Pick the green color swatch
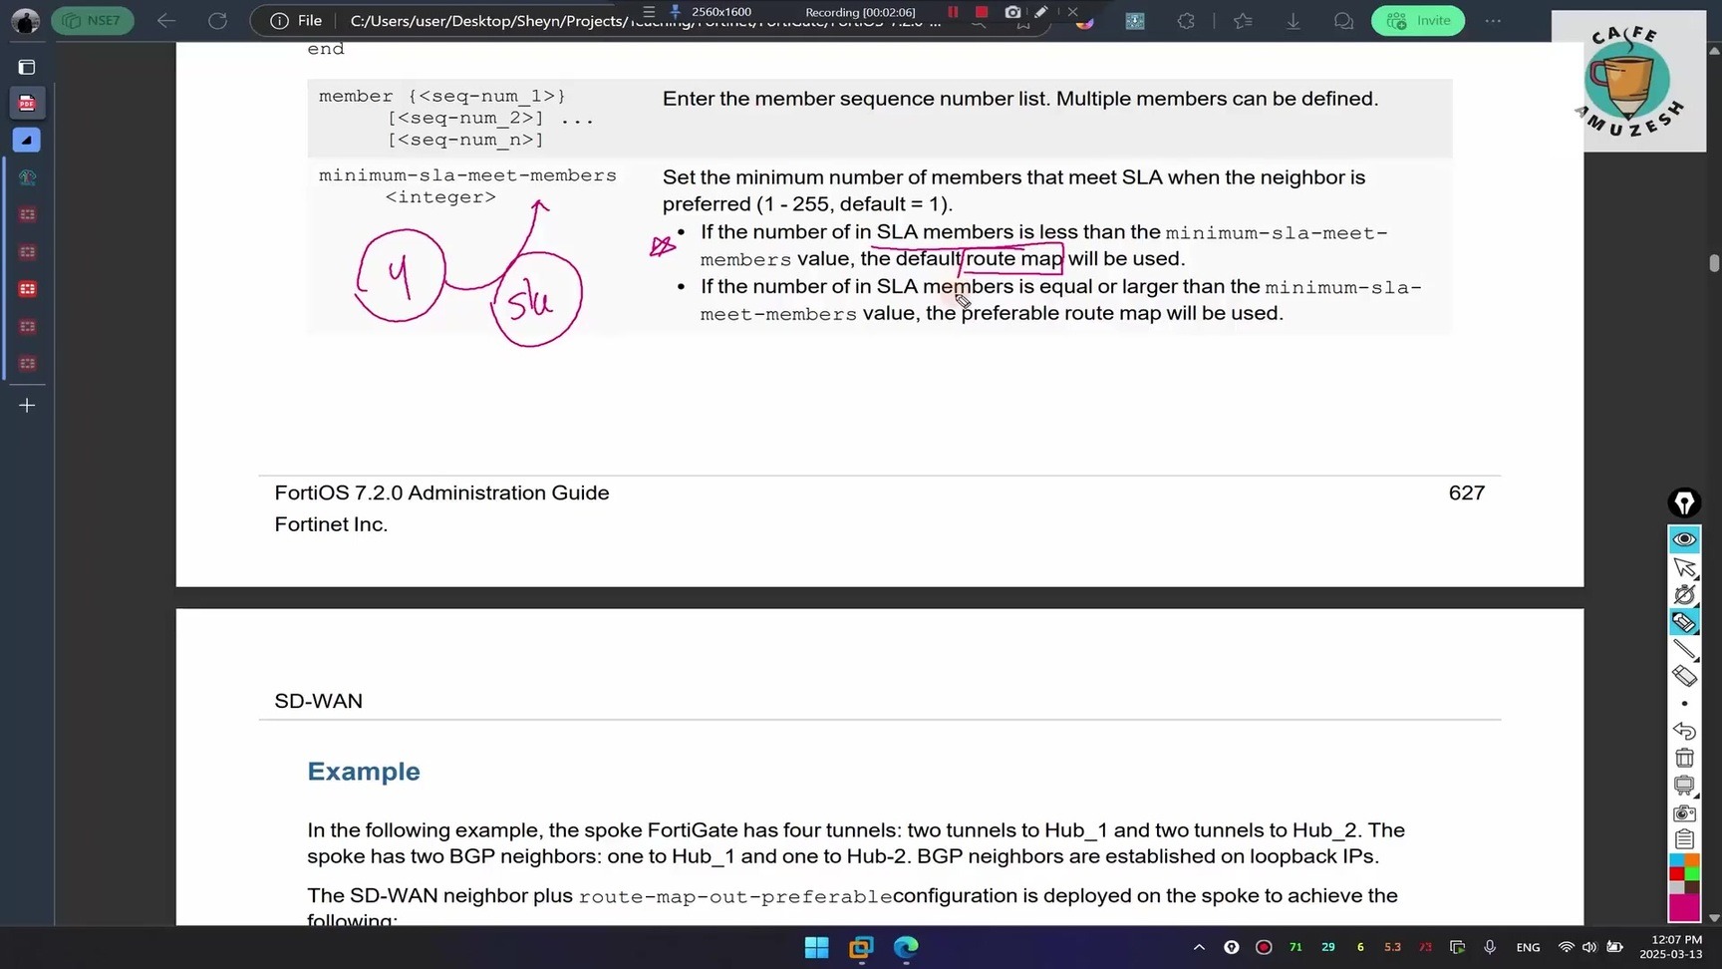1722x969 pixels. click(x=1692, y=874)
